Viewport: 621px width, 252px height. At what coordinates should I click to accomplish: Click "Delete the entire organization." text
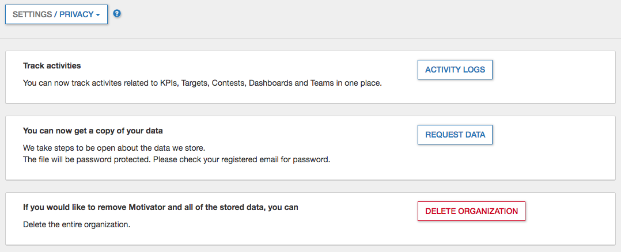click(x=77, y=224)
